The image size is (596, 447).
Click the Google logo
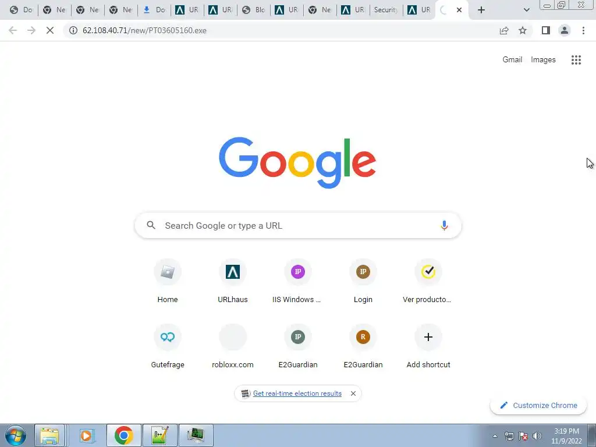[x=297, y=163]
